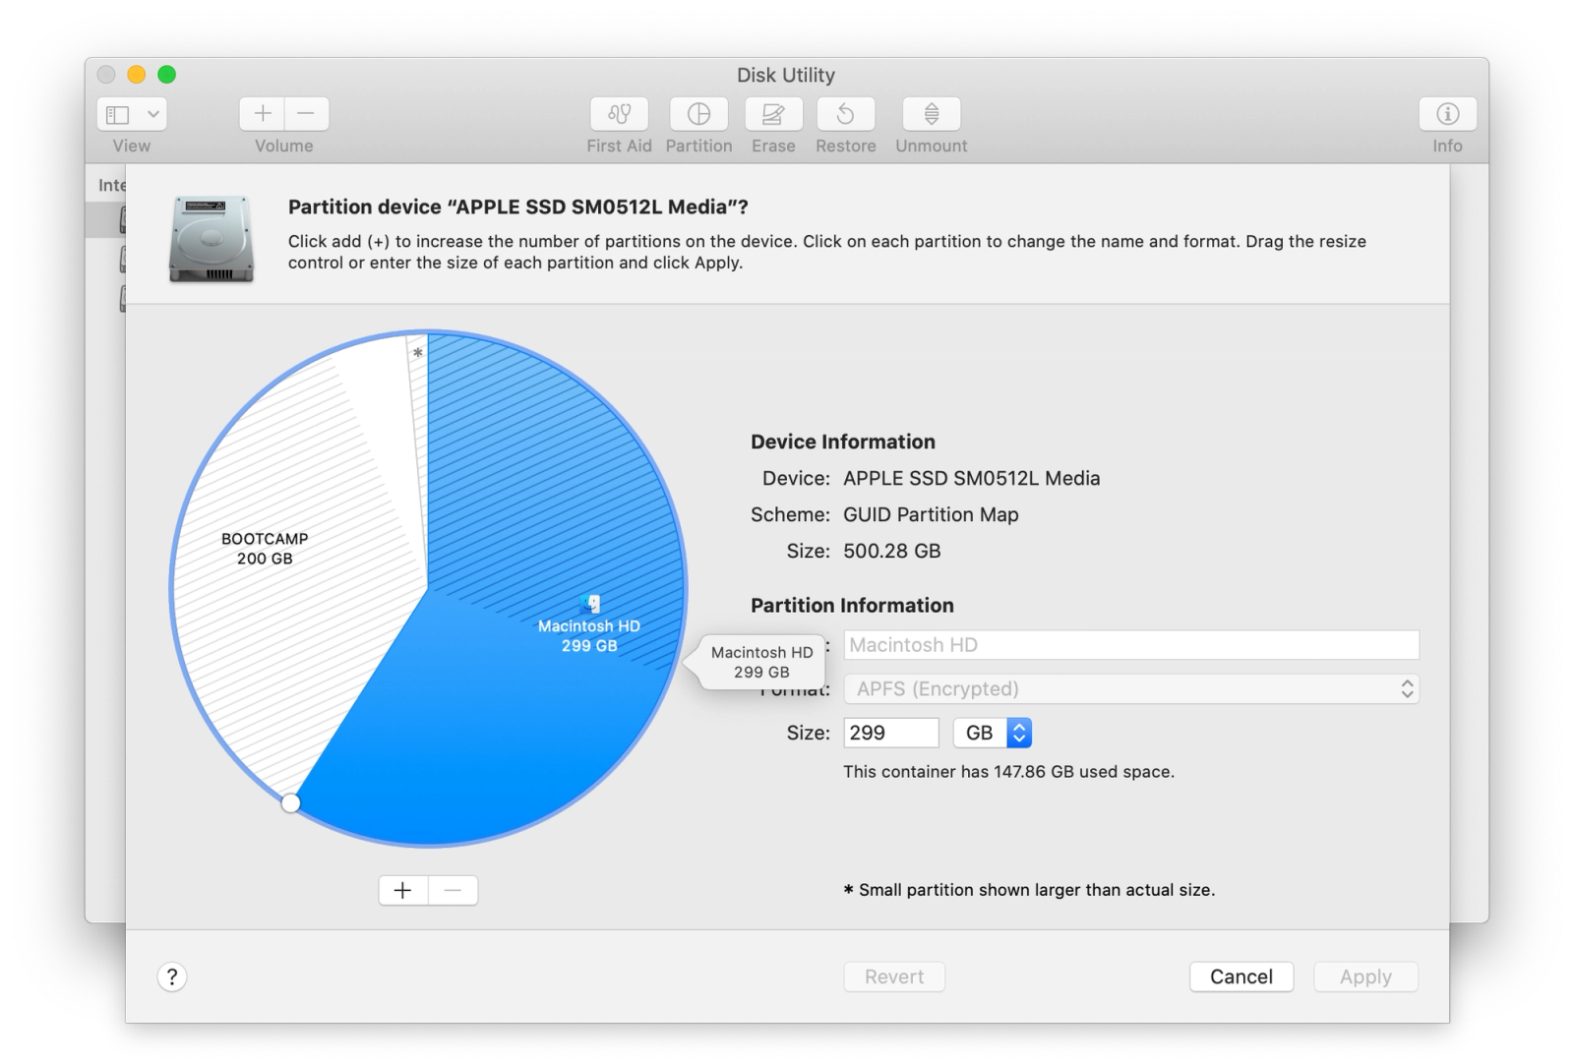The image size is (1574, 1064).
Task: Click the hard drive icon in the dialog header
Action: pyautogui.click(x=212, y=239)
